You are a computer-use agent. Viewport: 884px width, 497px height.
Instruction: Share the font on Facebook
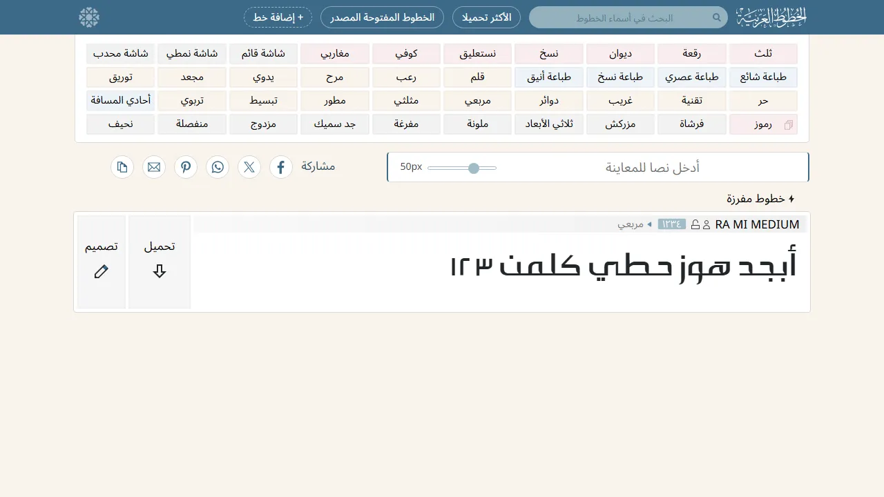[x=281, y=167]
